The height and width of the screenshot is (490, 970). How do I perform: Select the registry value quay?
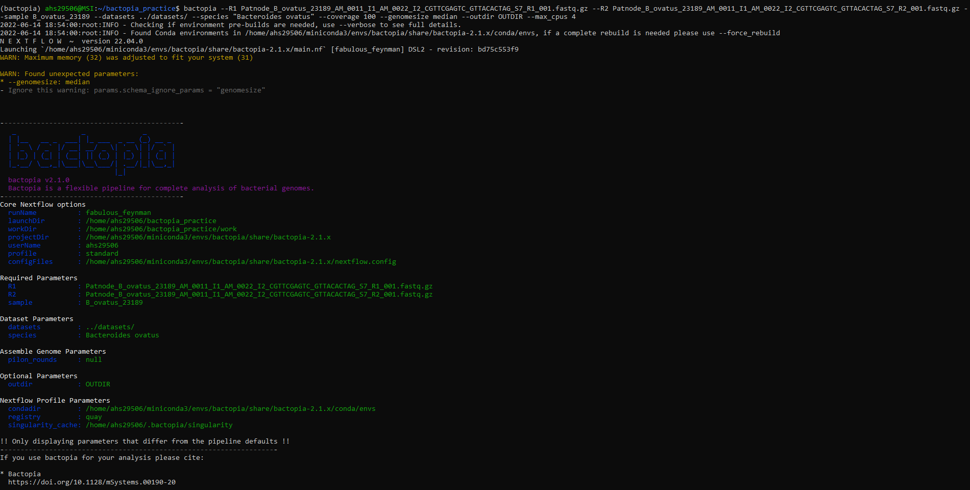coord(94,416)
